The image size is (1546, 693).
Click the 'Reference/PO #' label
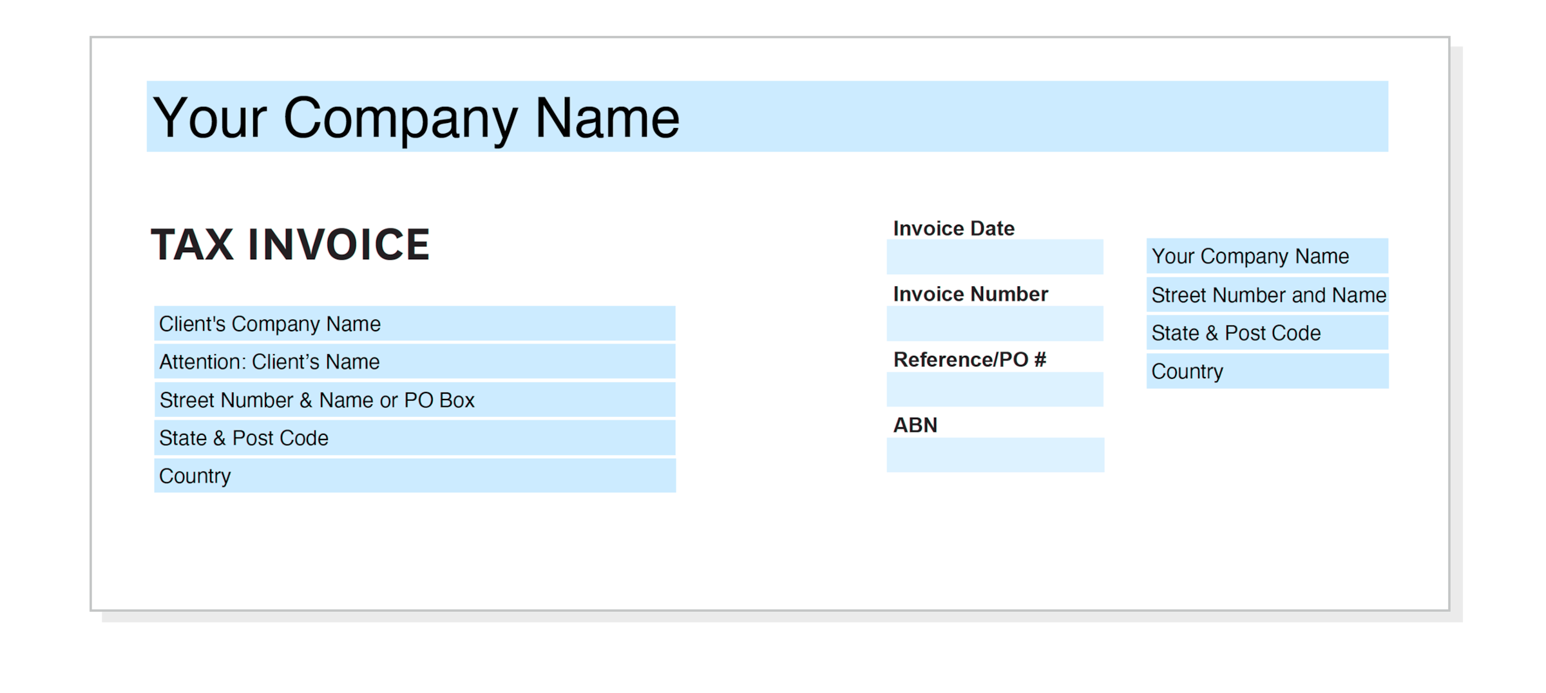(969, 360)
